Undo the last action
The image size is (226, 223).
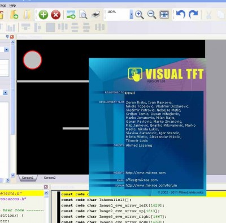(181, 15)
